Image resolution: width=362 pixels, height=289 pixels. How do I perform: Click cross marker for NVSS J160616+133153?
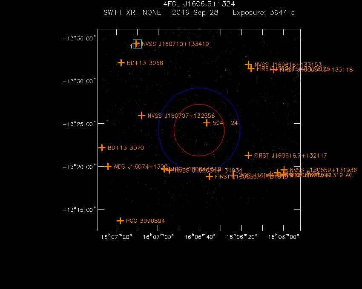(248, 65)
